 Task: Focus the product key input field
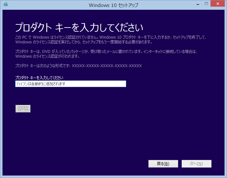[71, 84]
